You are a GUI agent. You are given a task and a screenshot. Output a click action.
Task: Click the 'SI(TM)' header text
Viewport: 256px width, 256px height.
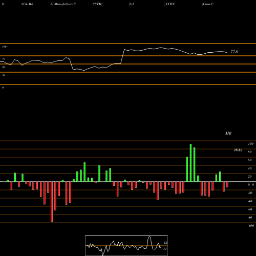click(97, 4)
